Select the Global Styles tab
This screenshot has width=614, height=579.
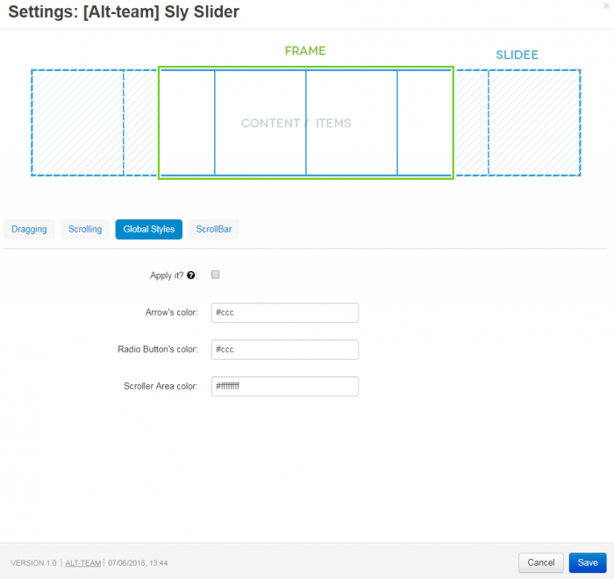coord(149,229)
